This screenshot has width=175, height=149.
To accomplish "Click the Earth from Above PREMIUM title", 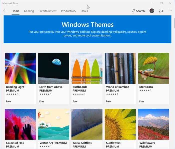I will 51,89.
